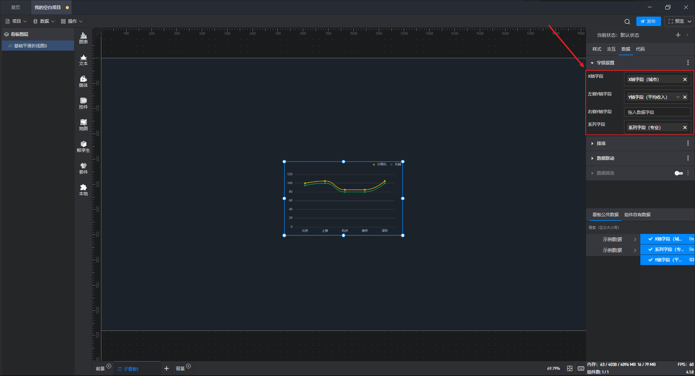The image size is (695, 376).
Task: Open the 控件 controls panel
Action: click(83, 103)
